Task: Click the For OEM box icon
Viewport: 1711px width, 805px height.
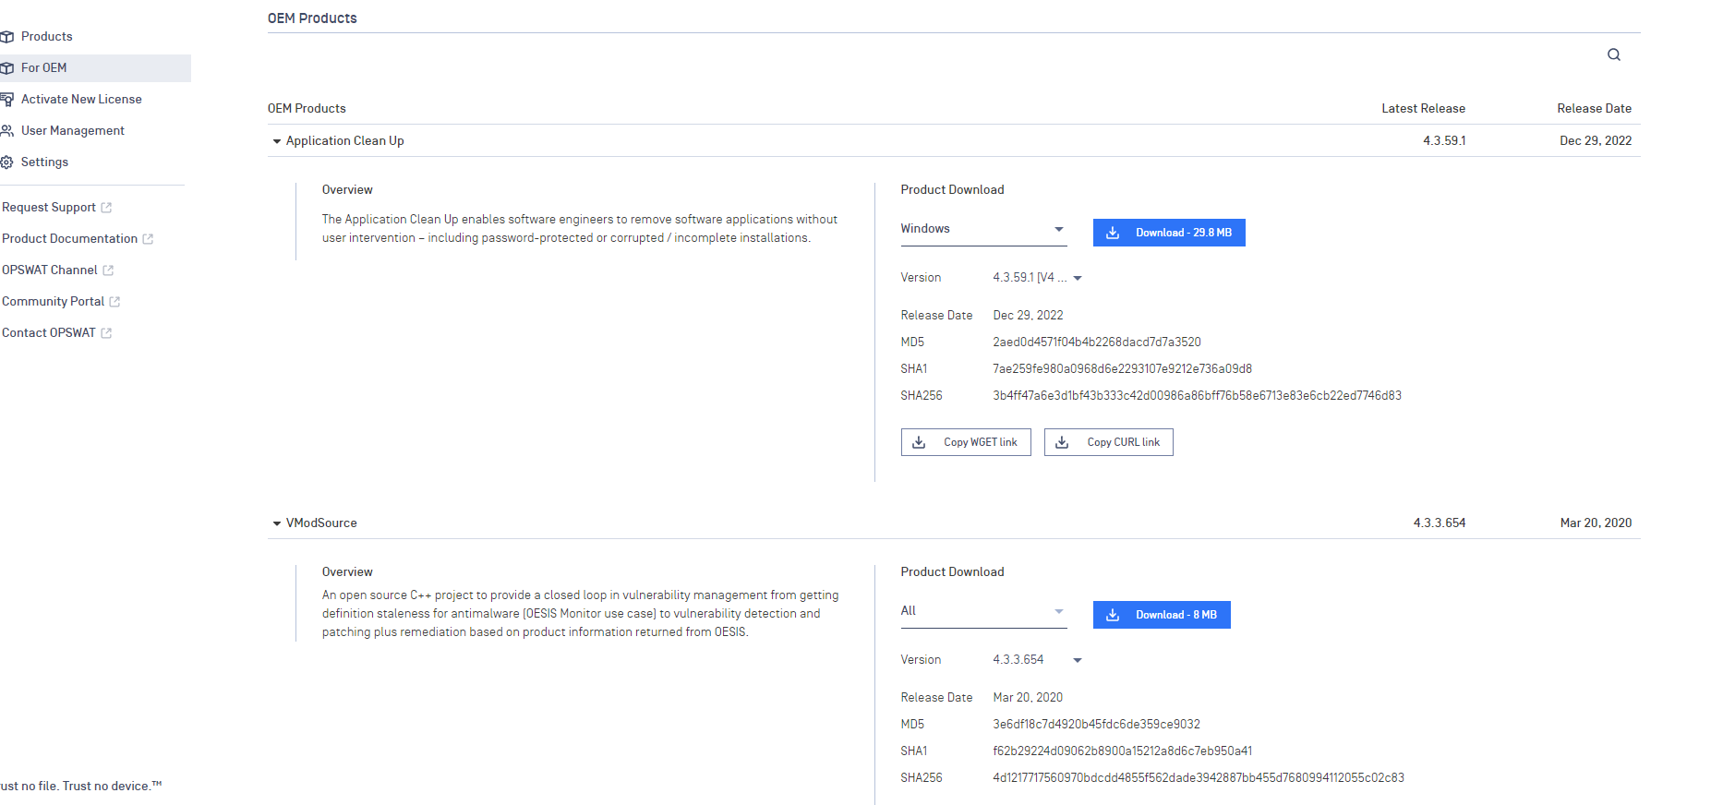Action: [x=7, y=68]
